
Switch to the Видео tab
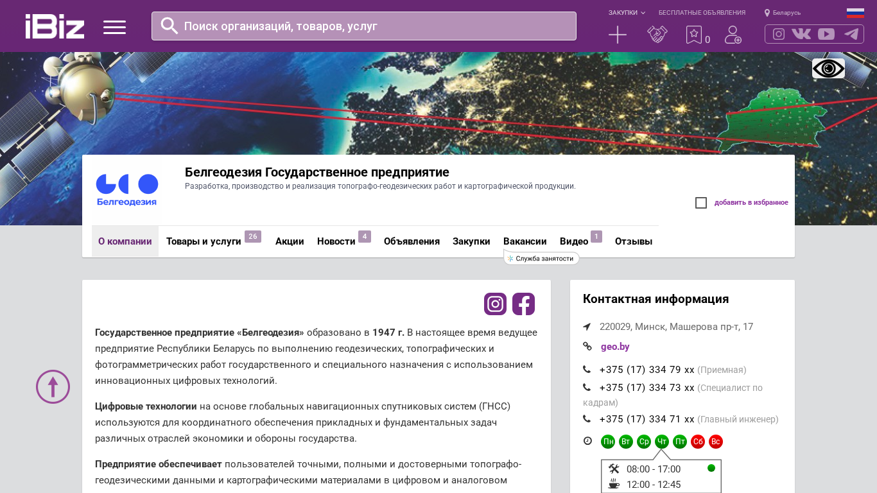pyautogui.click(x=574, y=241)
